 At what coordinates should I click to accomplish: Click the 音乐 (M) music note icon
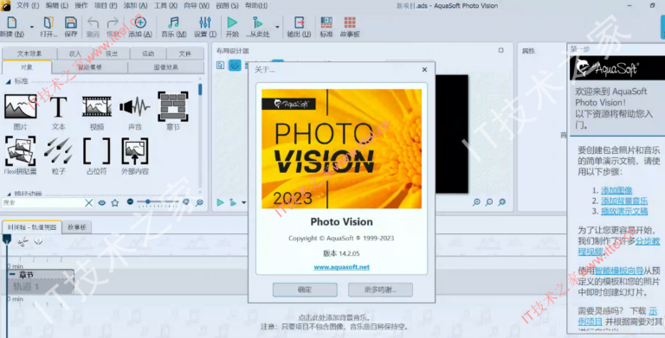(173, 22)
